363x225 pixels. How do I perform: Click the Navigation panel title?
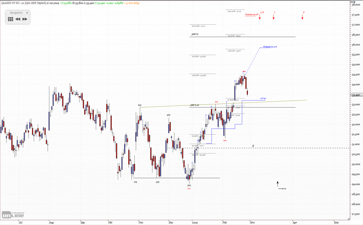pyautogui.click(x=16, y=13)
